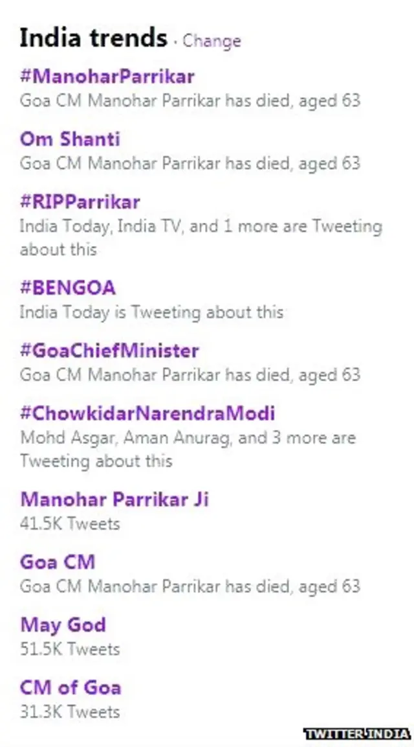Open the CM of Goa trend
This screenshot has height=747, width=414.
(x=71, y=687)
